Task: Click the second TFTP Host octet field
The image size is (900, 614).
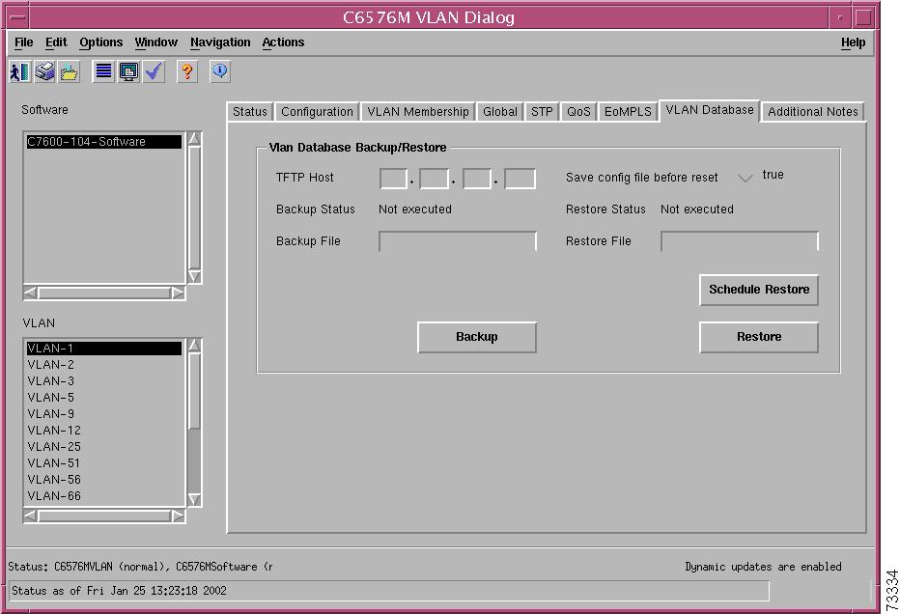Action: coord(434,179)
